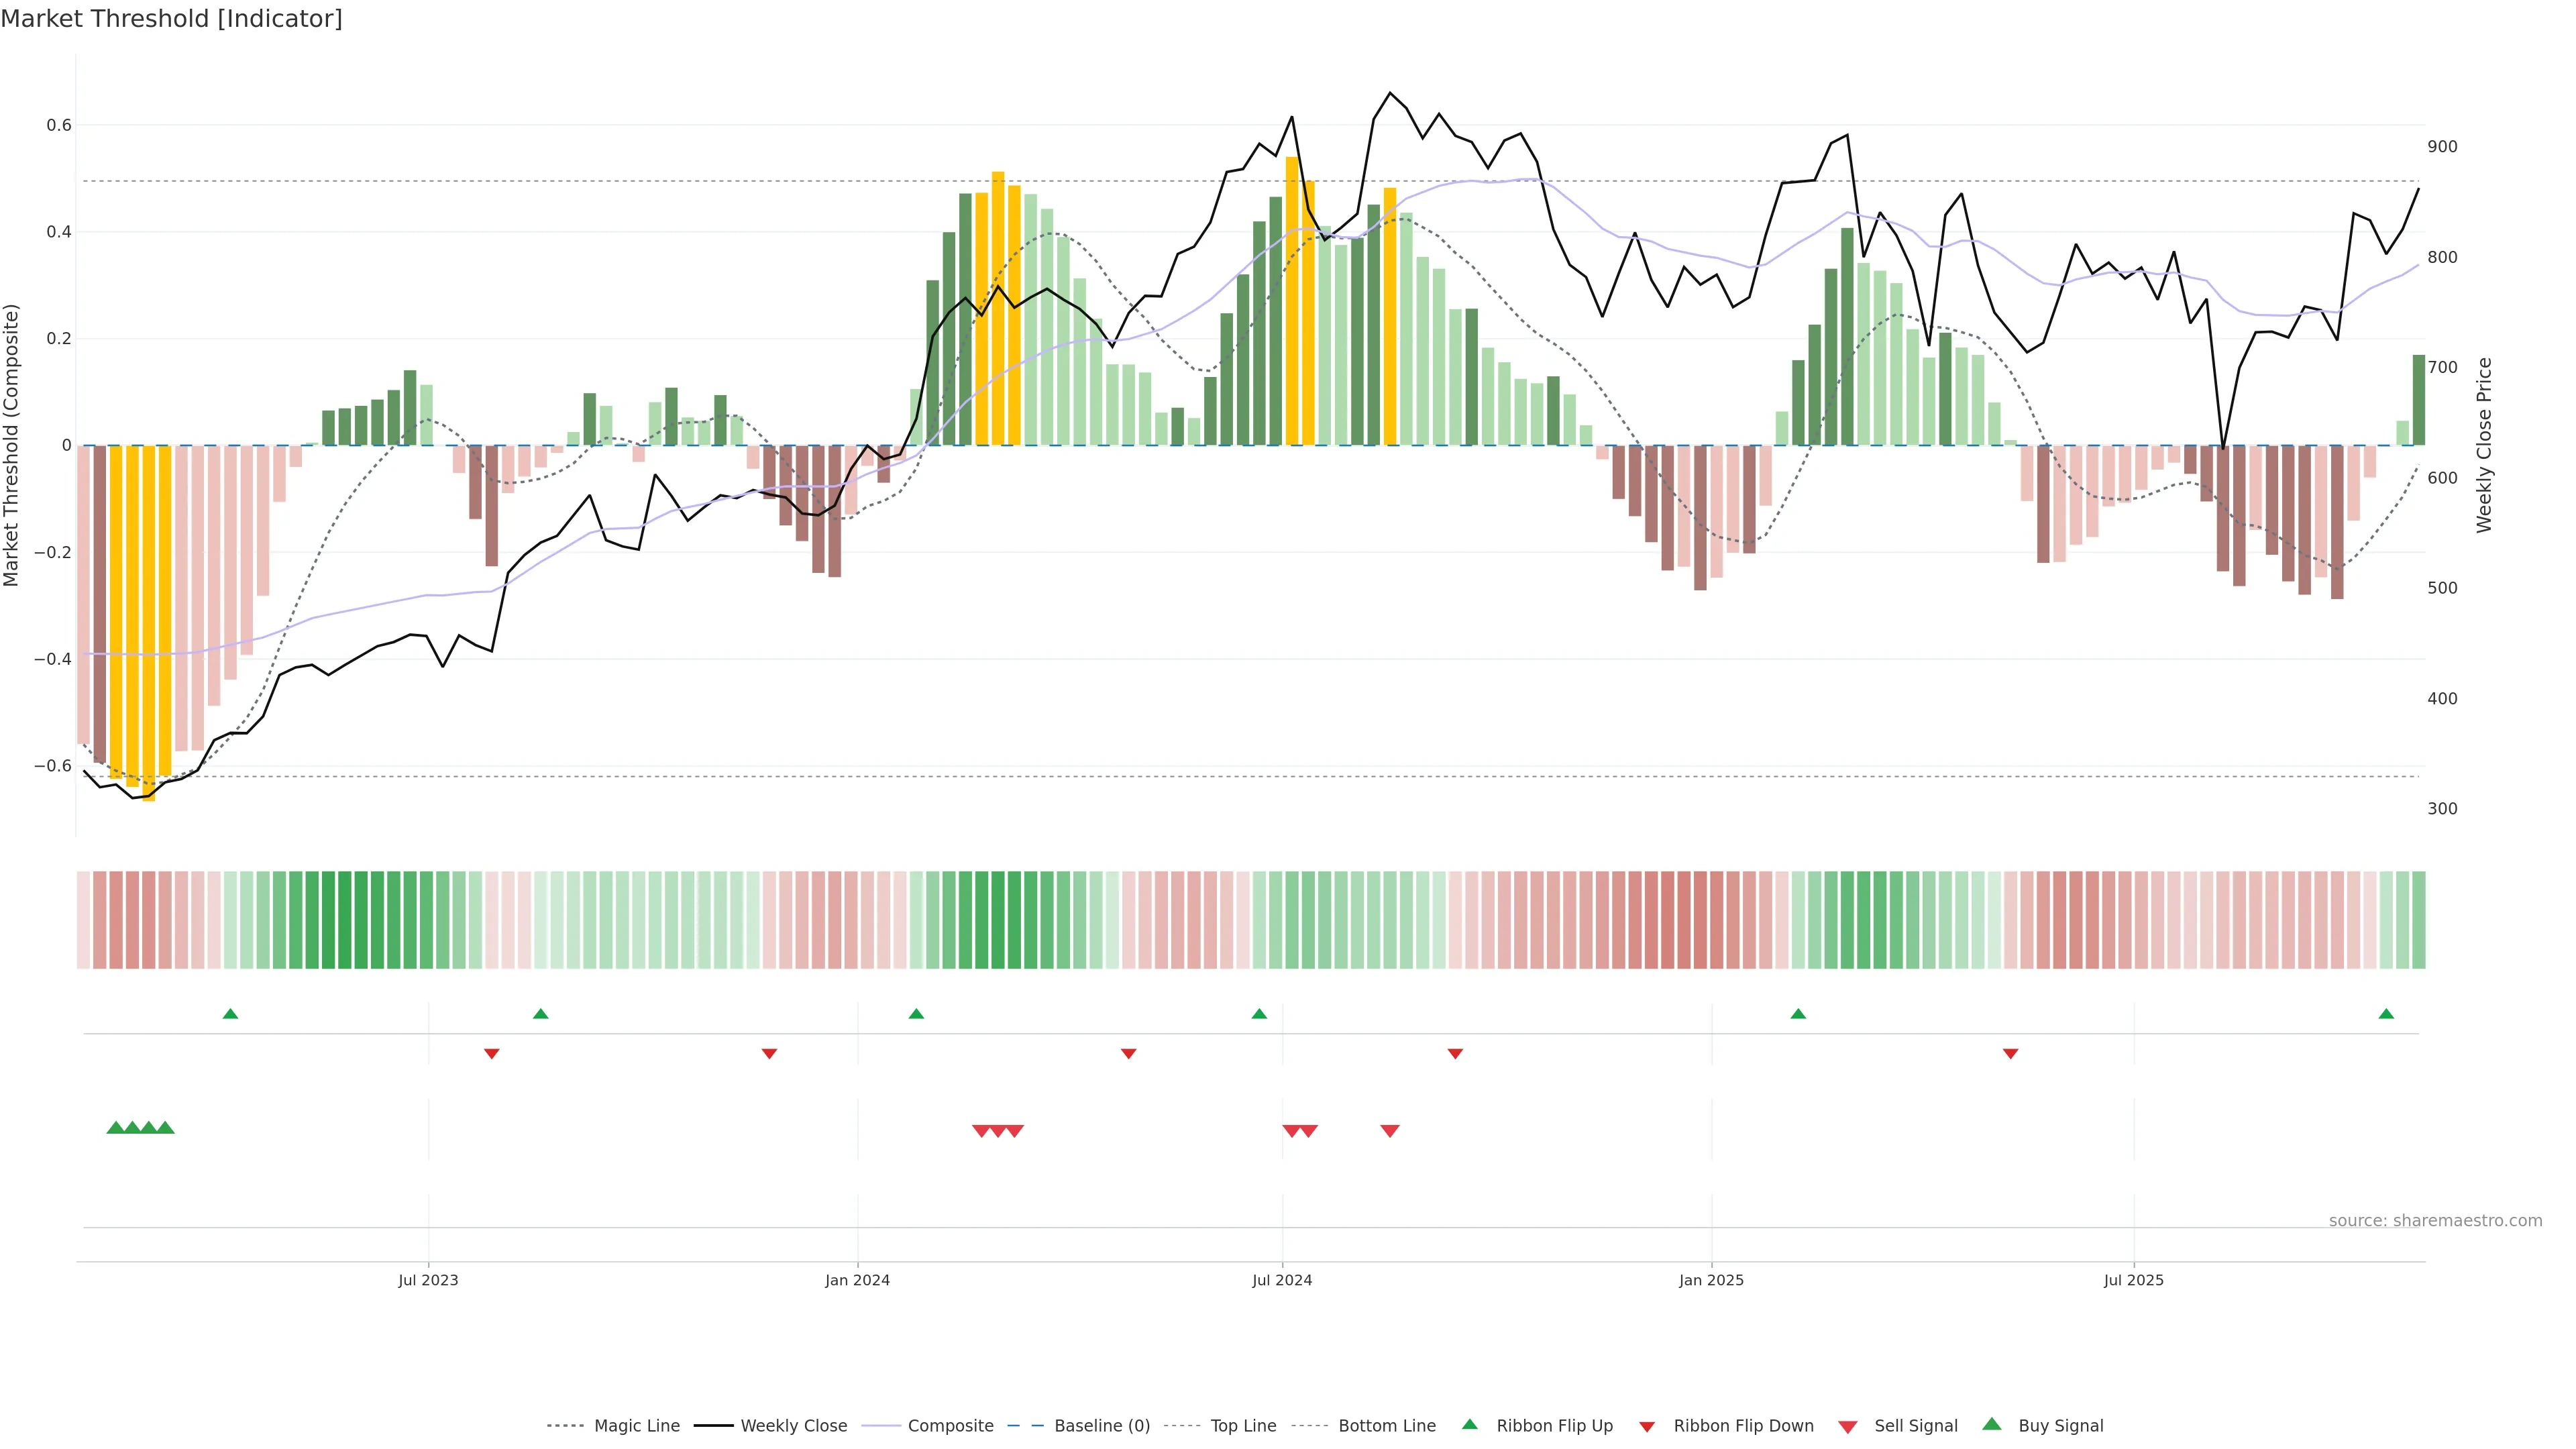Click the last green bar in the color ribbon
The height and width of the screenshot is (1449, 2576).
2418,920
